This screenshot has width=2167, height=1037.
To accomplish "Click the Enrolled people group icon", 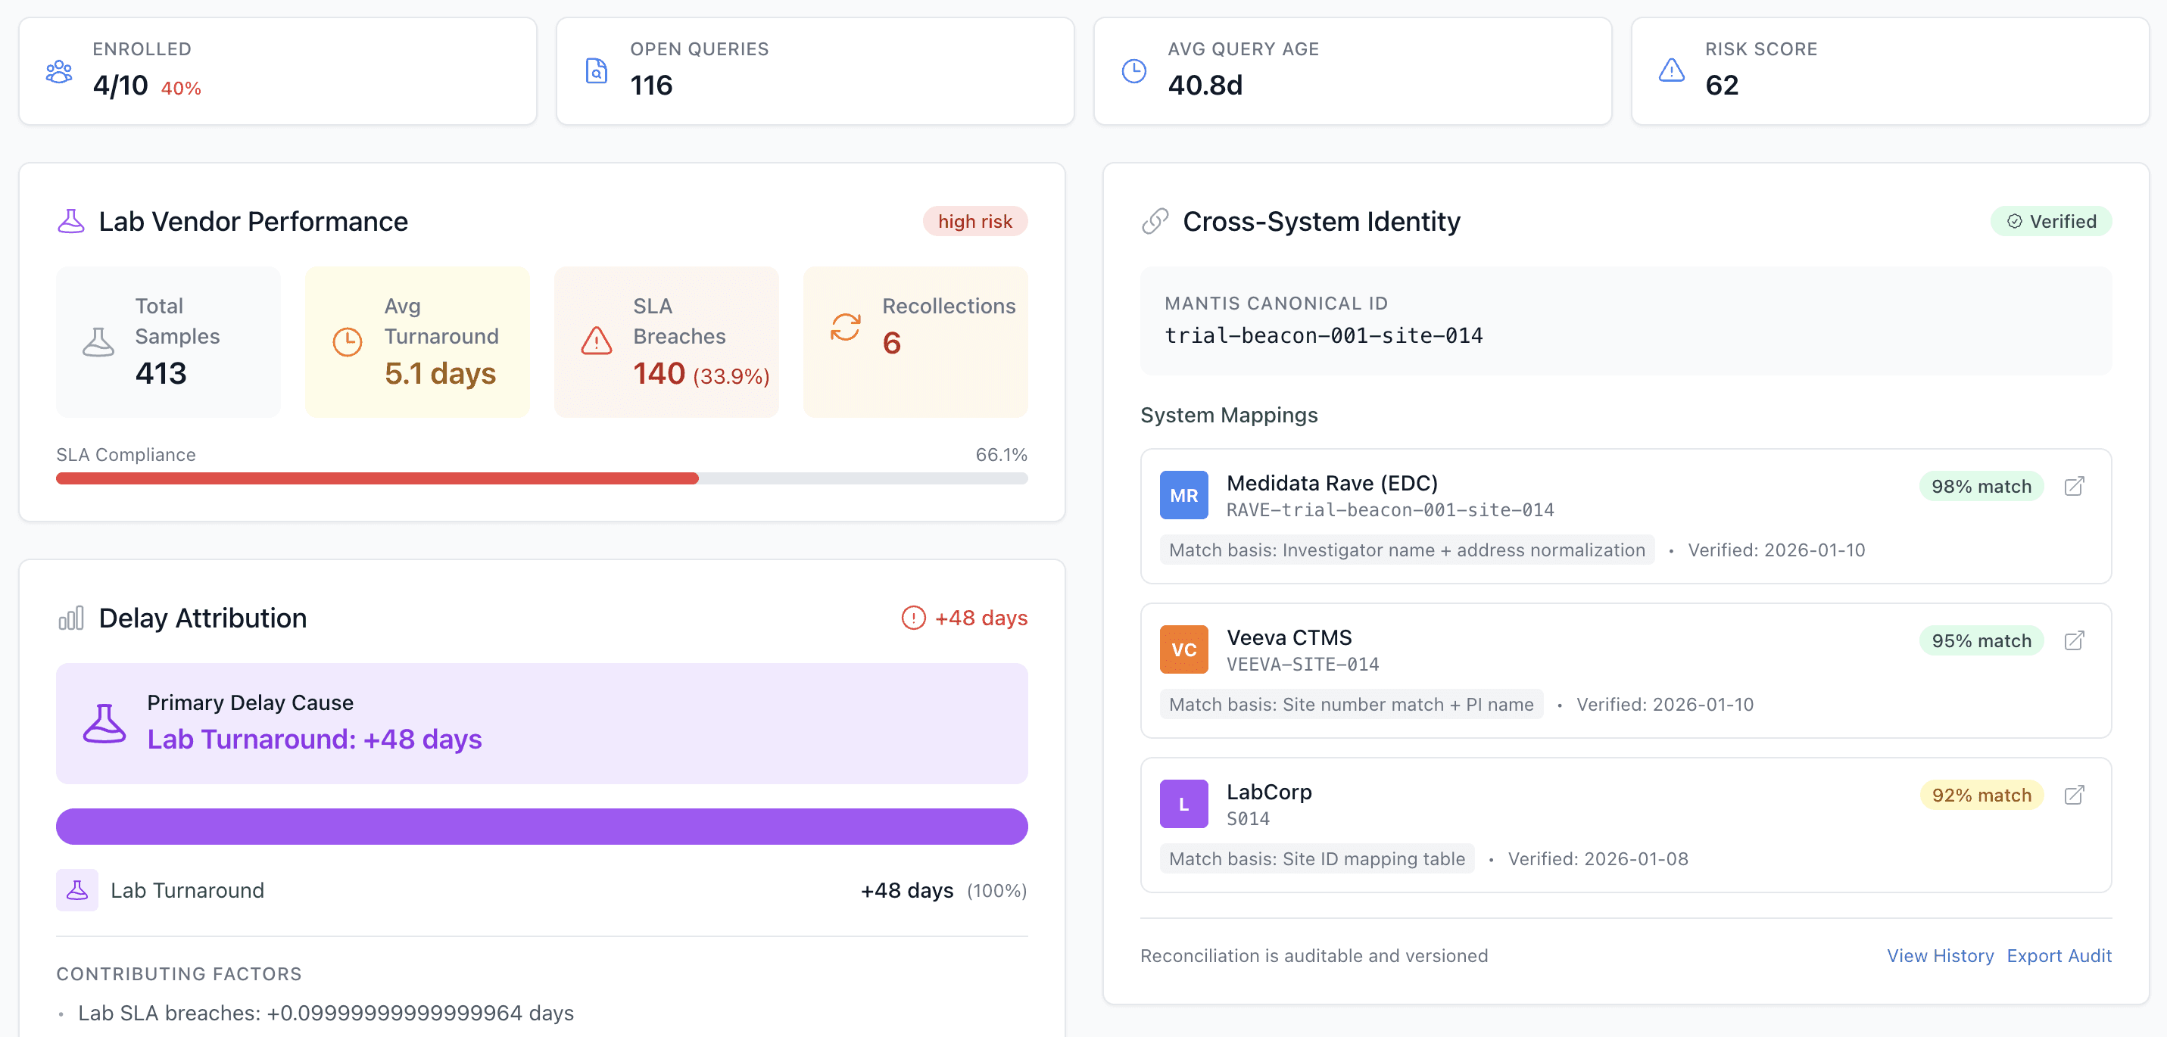I will (x=59, y=71).
